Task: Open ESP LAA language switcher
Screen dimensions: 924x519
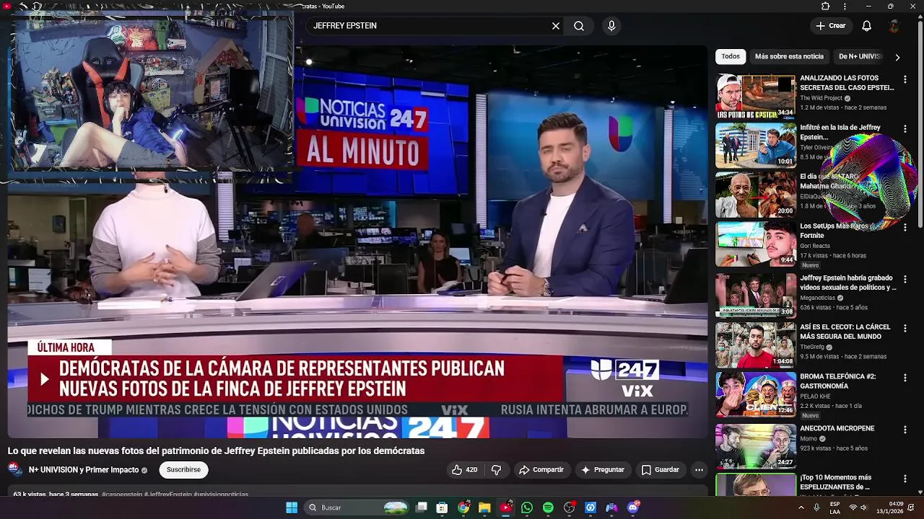Action: pos(835,507)
